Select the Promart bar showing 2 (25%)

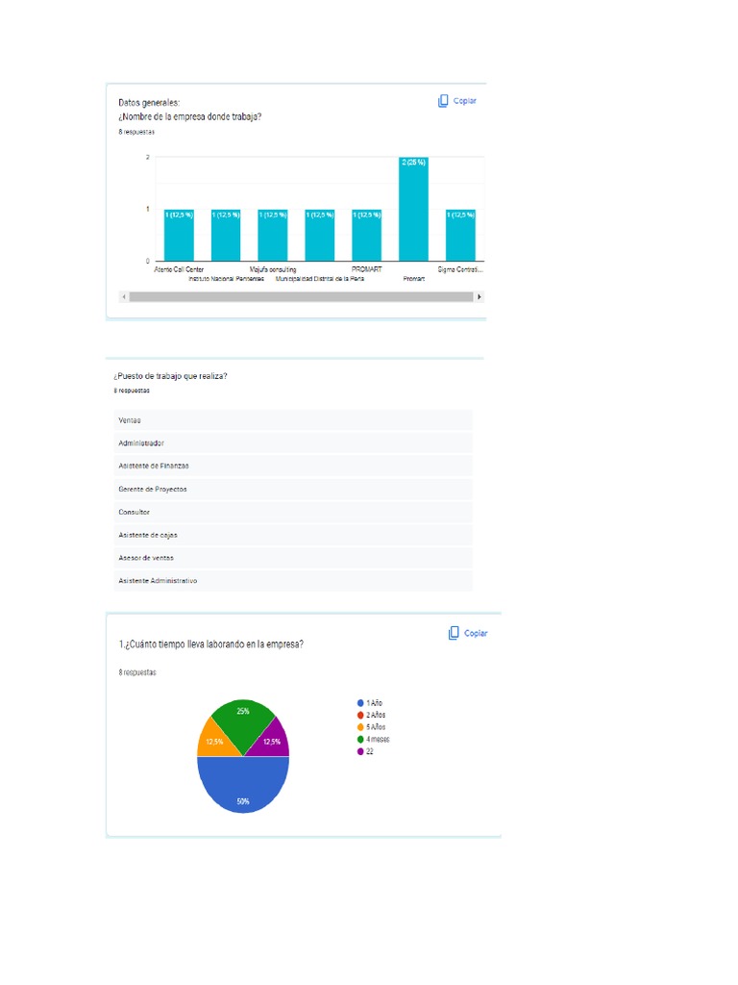pyautogui.click(x=413, y=209)
